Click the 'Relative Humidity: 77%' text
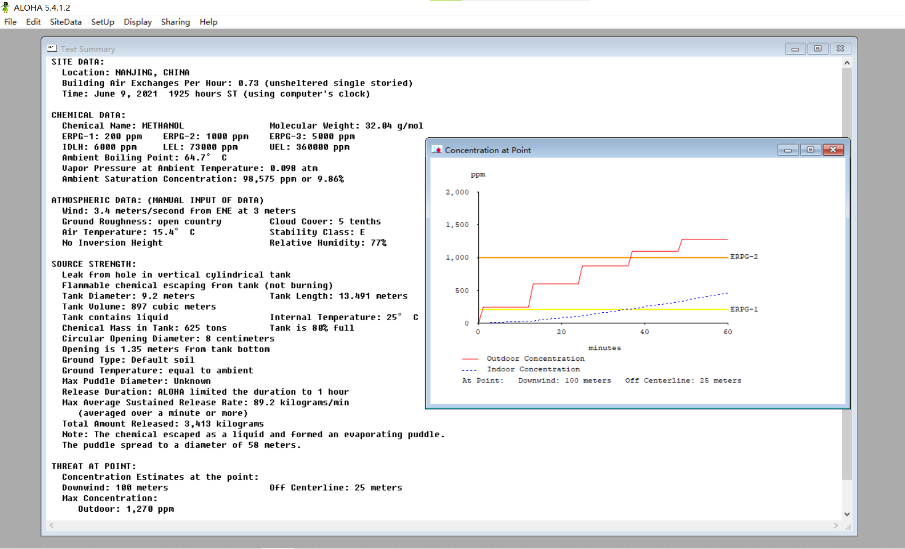The width and height of the screenshot is (905, 549). [328, 243]
